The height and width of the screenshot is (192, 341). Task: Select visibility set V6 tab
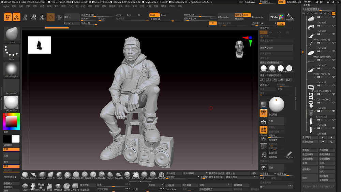pos(325,13)
